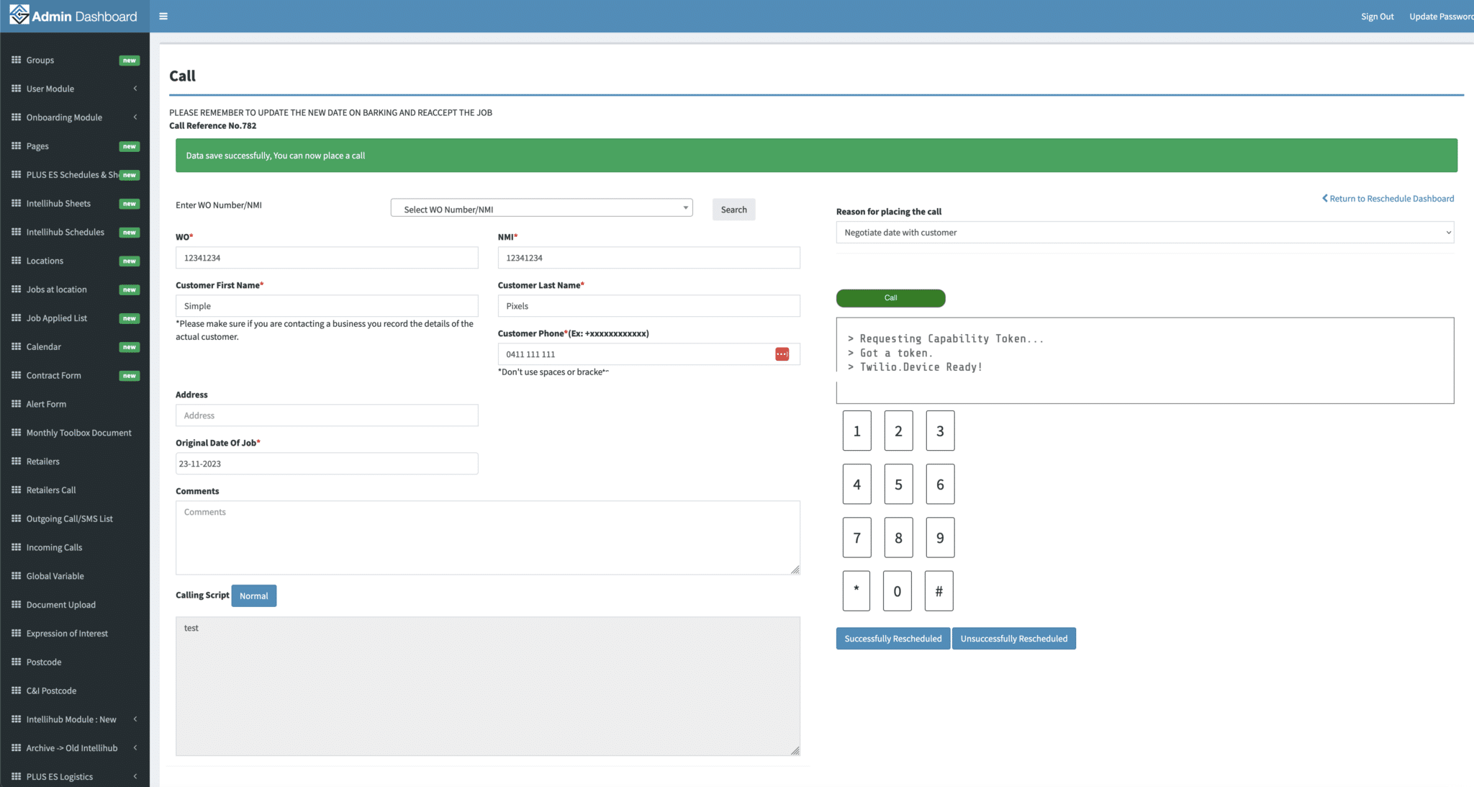The image size is (1474, 787).
Task: Open the Reason for placing the call dropdown
Action: point(1144,233)
